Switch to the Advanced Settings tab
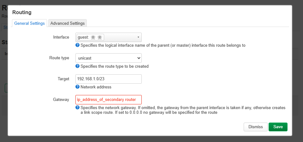The image size is (303, 142). point(68,23)
